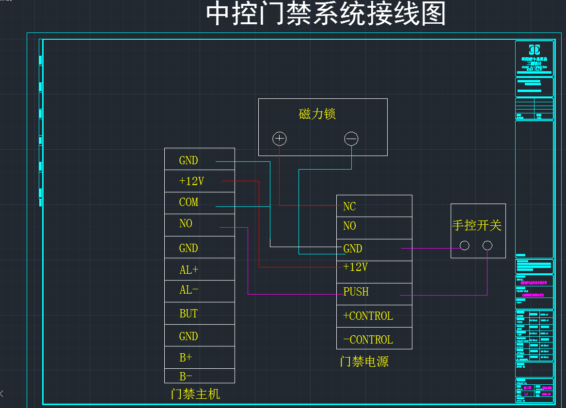Click the B+ terminal label
566x408 pixels.
coord(186,358)
